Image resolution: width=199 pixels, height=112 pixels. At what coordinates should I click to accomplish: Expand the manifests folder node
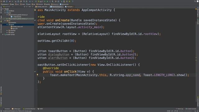(x=5, y=11)
